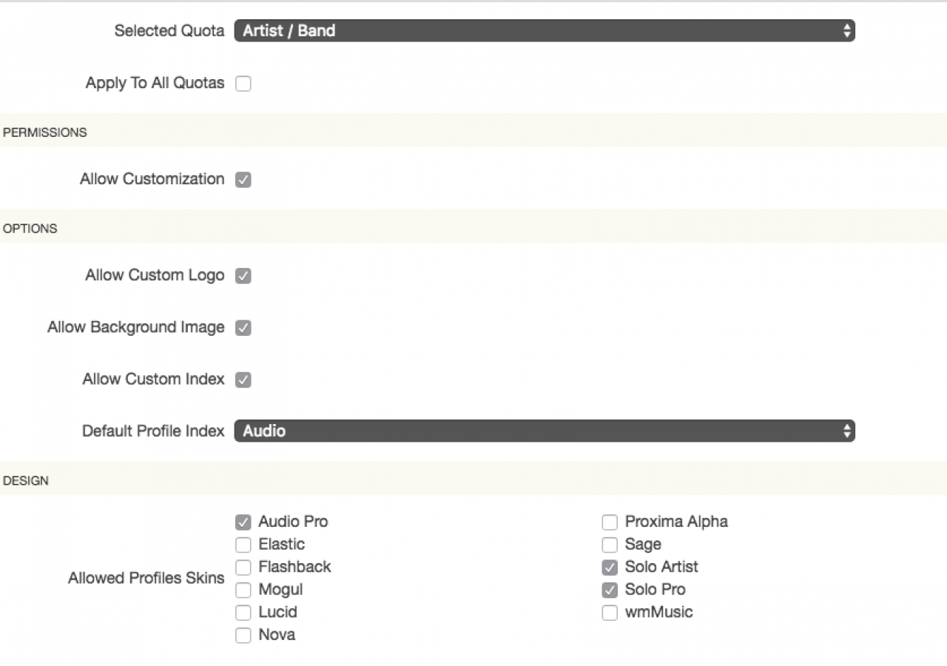Disable the Solo Artist skin

click(610, 568)
